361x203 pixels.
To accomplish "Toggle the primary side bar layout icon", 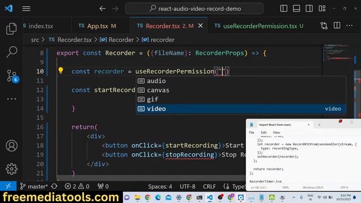I will [284, 8].
